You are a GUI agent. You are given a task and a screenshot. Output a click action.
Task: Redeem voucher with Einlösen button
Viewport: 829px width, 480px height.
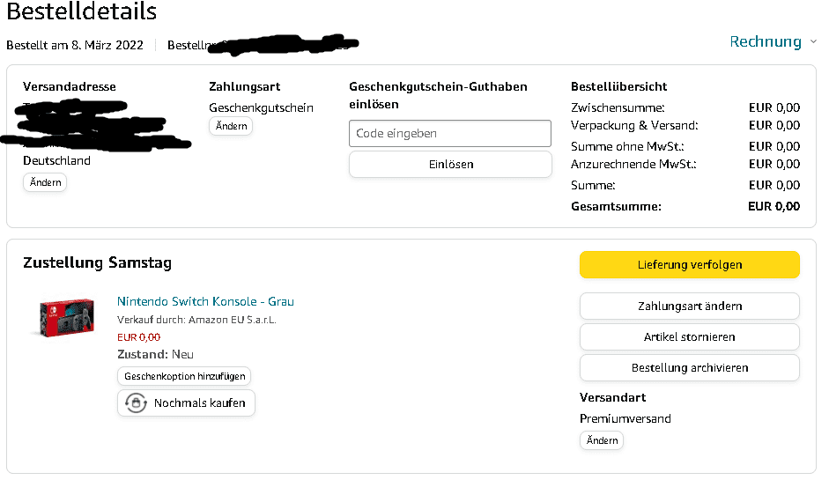(x=449, y=164)
